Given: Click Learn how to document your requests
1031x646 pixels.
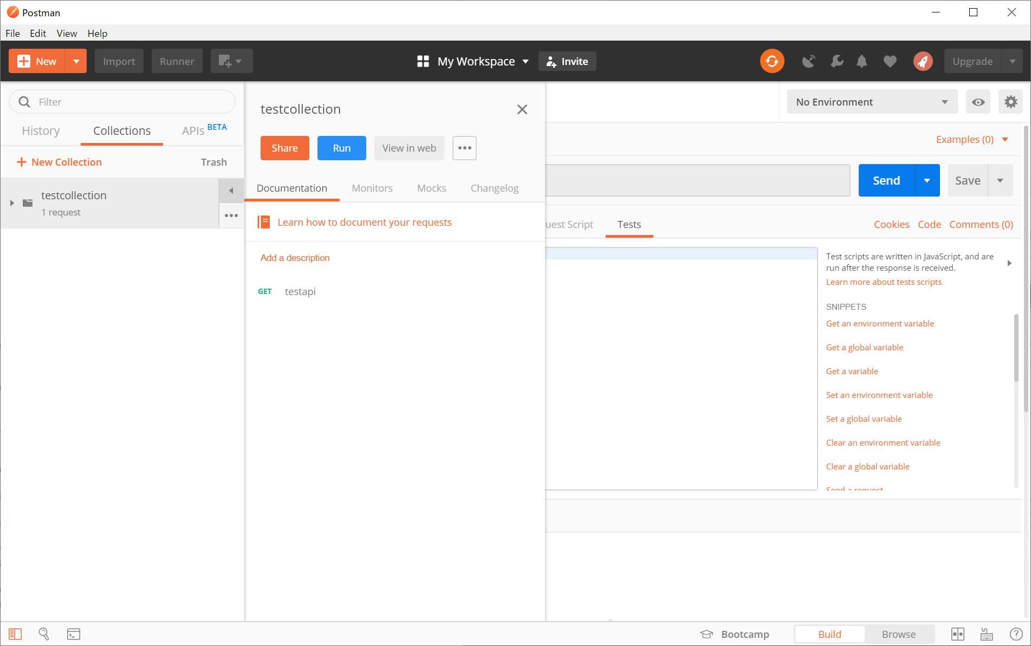Looking at the screenshot, I should point(365,222).
